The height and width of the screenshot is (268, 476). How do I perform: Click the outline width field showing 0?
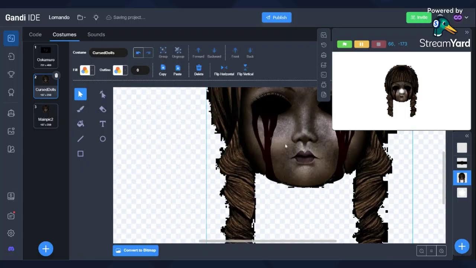(140, 70)
